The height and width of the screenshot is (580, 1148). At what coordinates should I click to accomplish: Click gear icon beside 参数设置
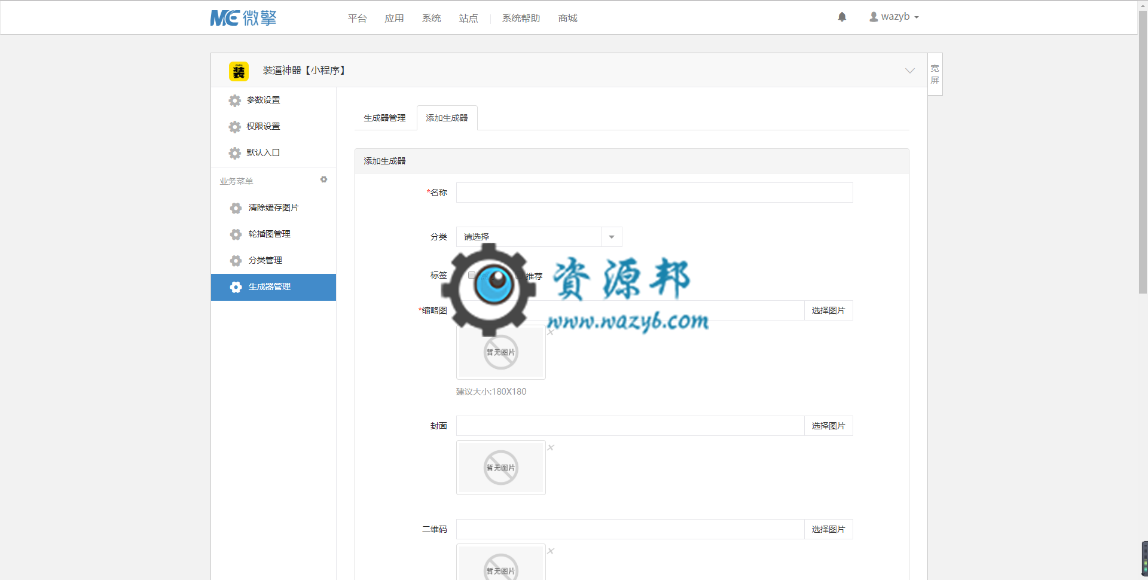point(235,100)
